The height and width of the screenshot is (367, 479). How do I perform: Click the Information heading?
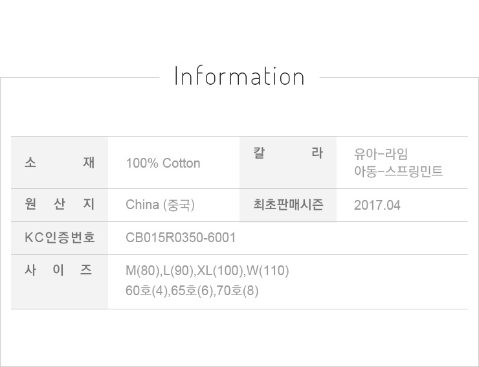pyautogui.click(x=240, y=76)
